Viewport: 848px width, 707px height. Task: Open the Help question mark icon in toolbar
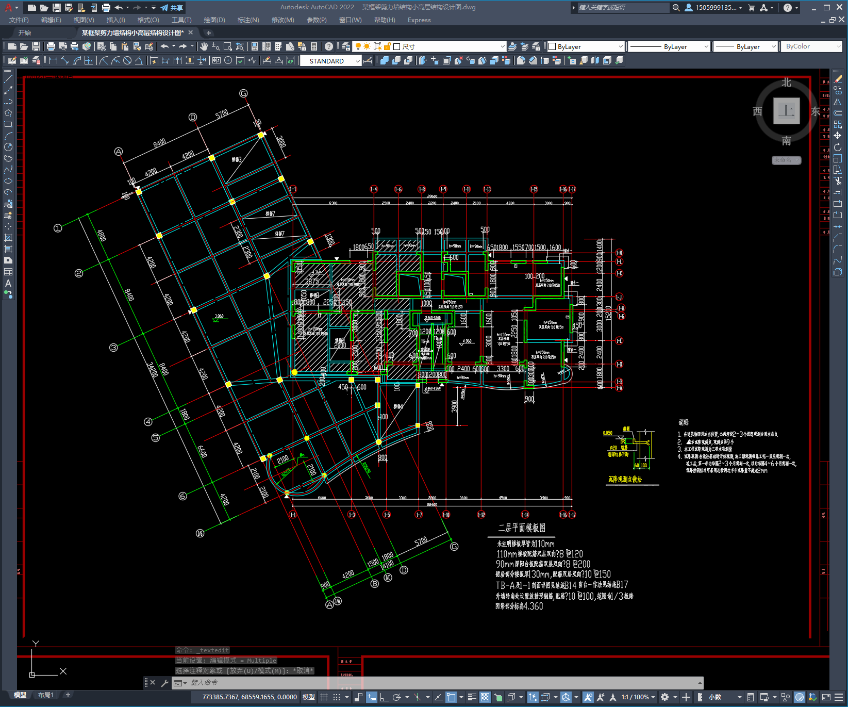tap(329, 46)
